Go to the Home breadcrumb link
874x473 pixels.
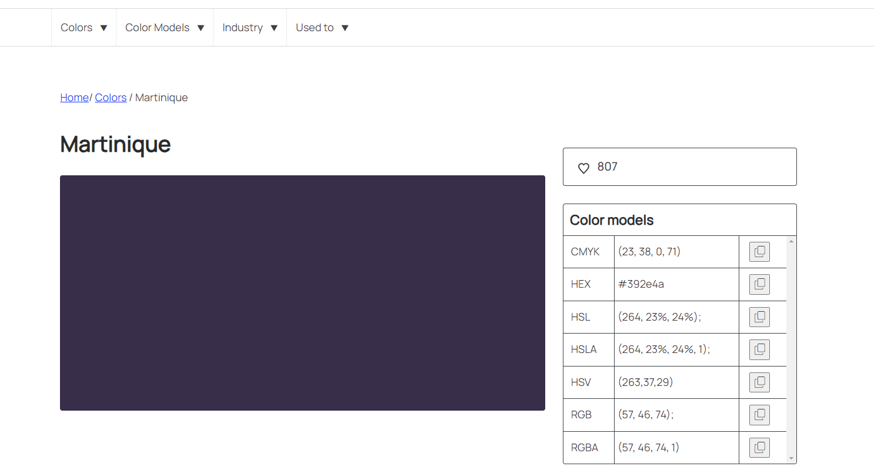coord(74,98)
